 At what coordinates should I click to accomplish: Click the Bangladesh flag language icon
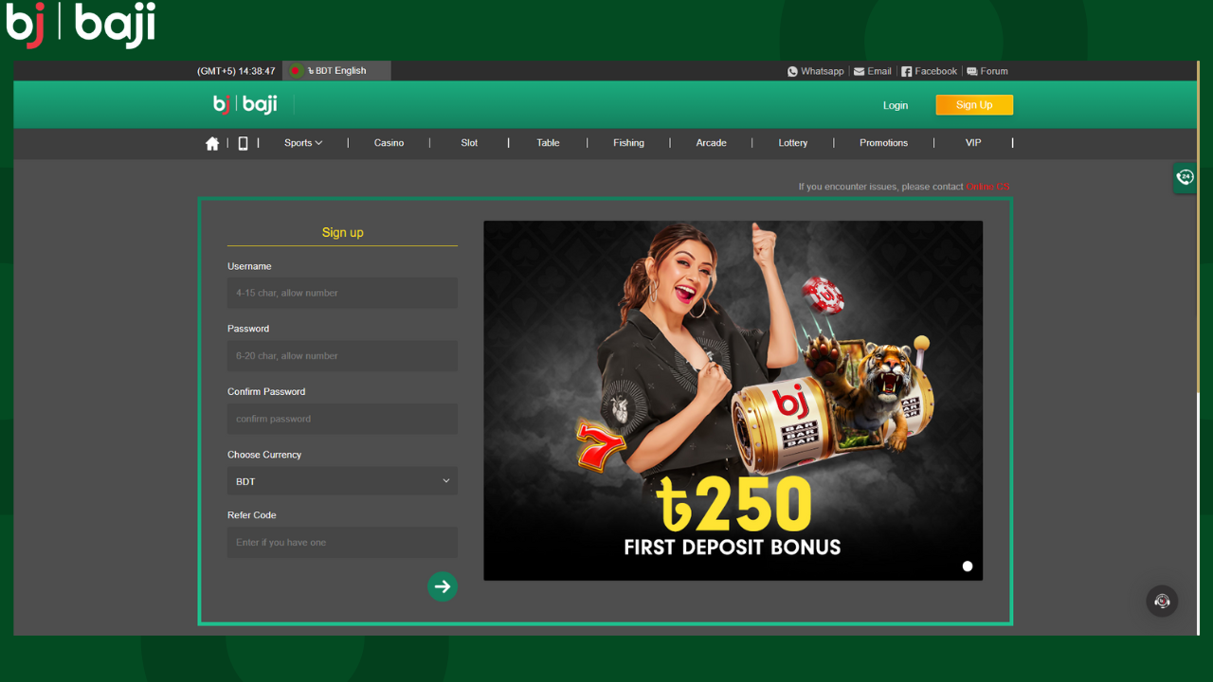(296, 71)
